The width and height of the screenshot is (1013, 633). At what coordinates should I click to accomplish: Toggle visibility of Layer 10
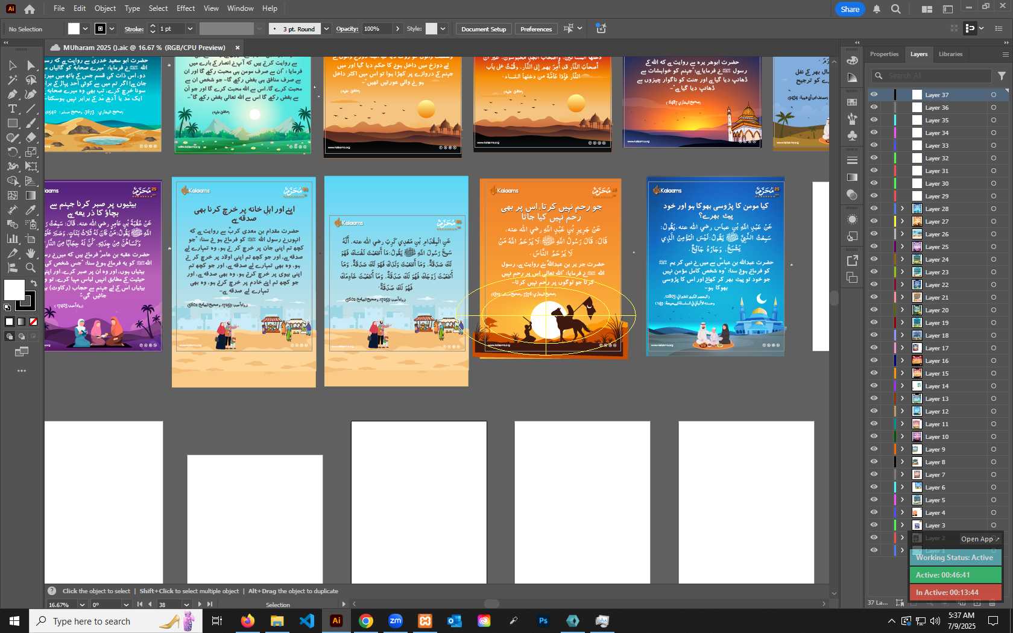[x=874, y=436]
